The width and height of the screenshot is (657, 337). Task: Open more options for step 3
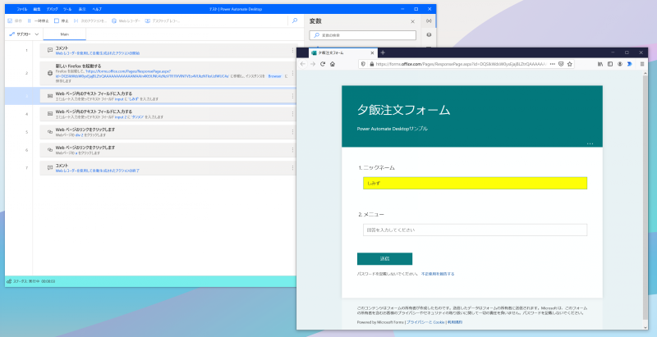pyautogui.click(x=292, y=96)
